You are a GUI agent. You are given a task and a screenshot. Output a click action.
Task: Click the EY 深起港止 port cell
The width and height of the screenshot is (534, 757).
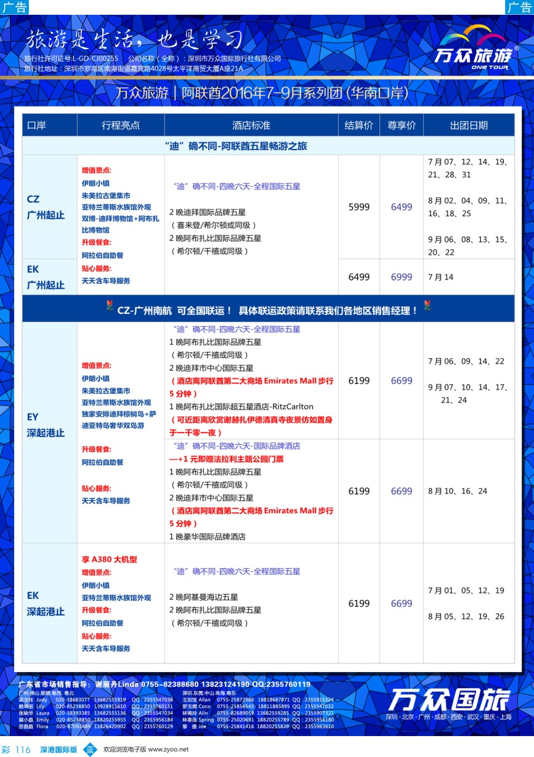pos(50,425)
